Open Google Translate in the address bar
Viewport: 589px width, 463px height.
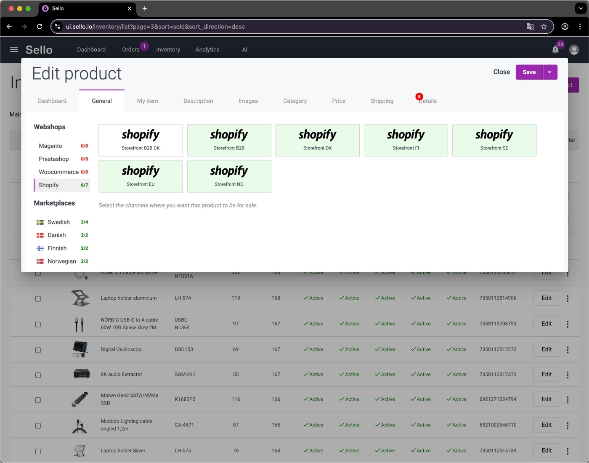(x=530, y=26)
